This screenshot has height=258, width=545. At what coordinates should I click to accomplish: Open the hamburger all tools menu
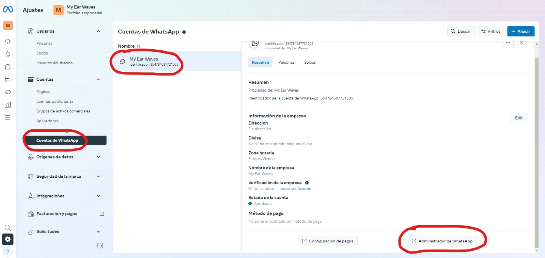pos(7,118)
